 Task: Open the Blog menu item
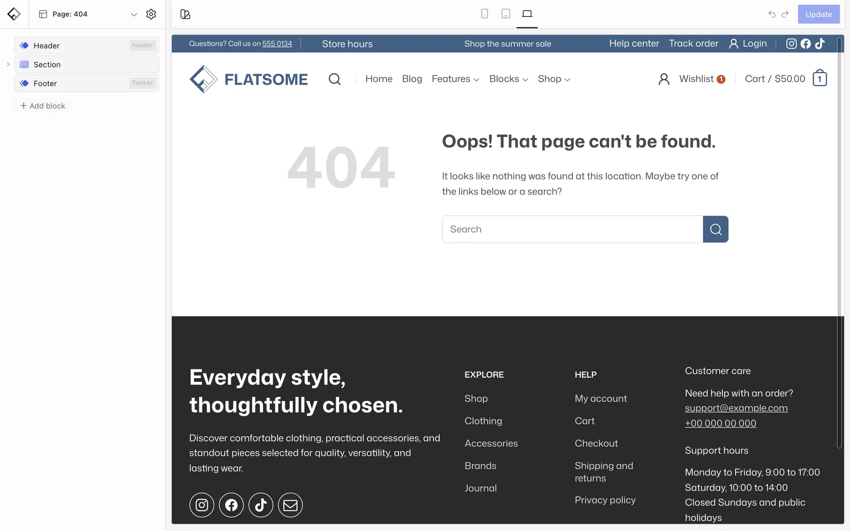412,79
